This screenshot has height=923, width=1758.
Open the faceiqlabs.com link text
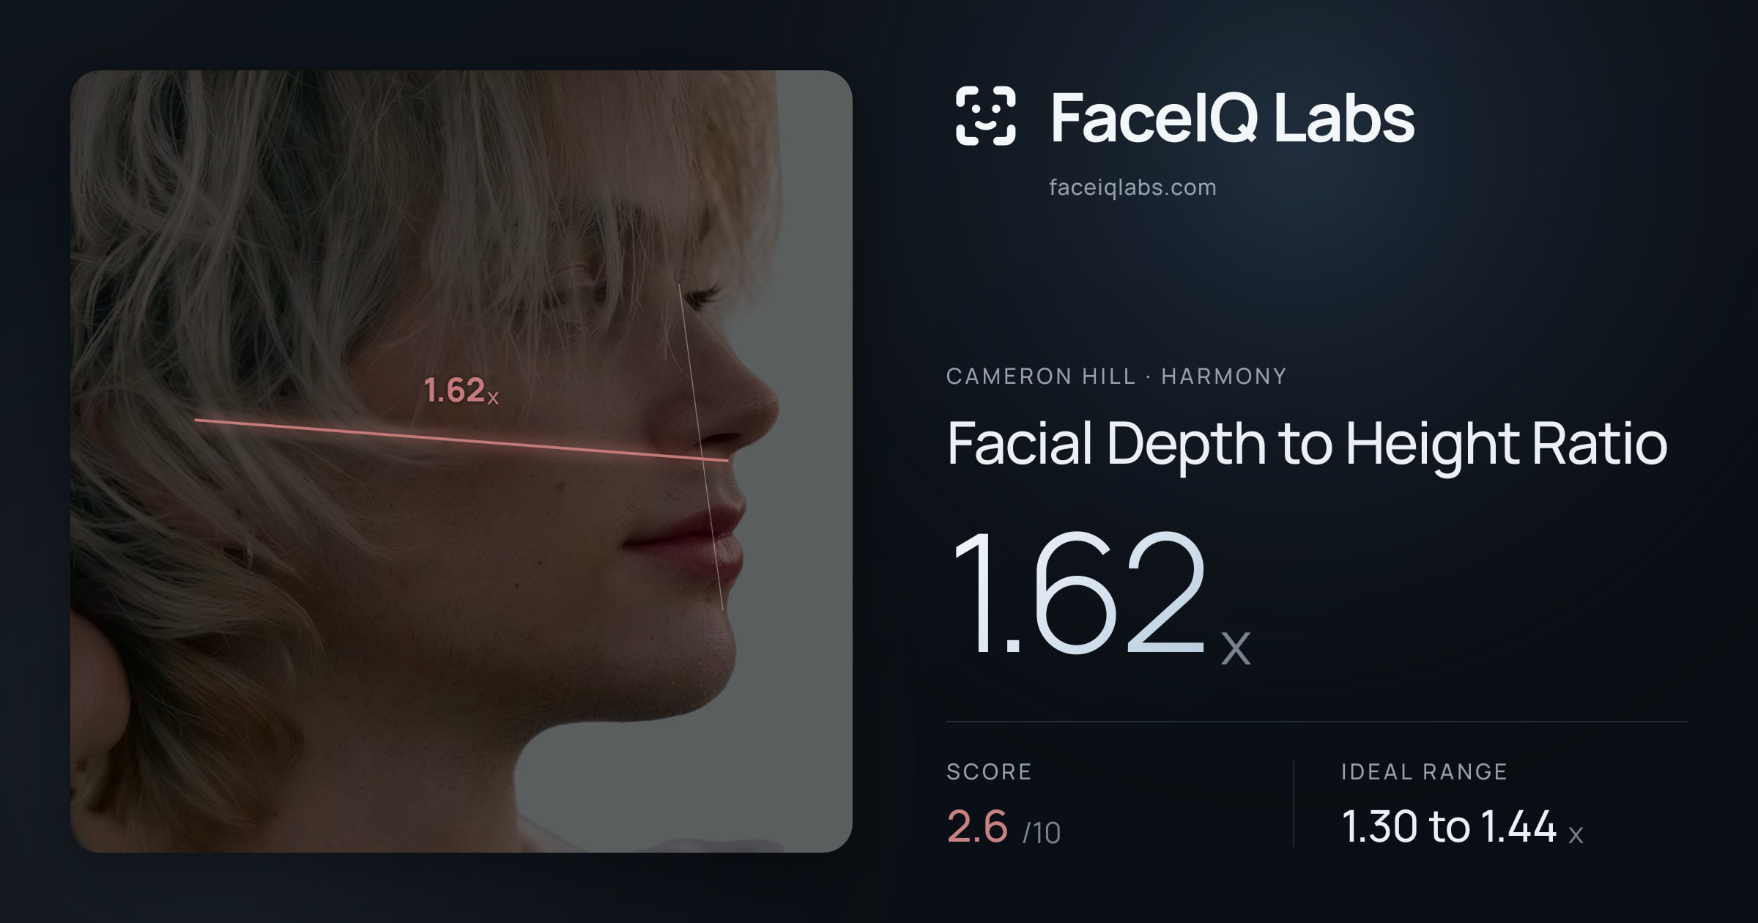(x=1132, y=188)
